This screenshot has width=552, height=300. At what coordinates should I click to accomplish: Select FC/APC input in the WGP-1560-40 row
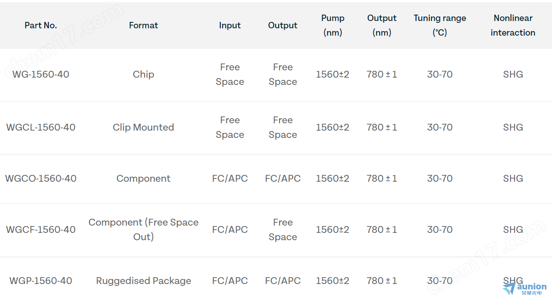point(229,281)
